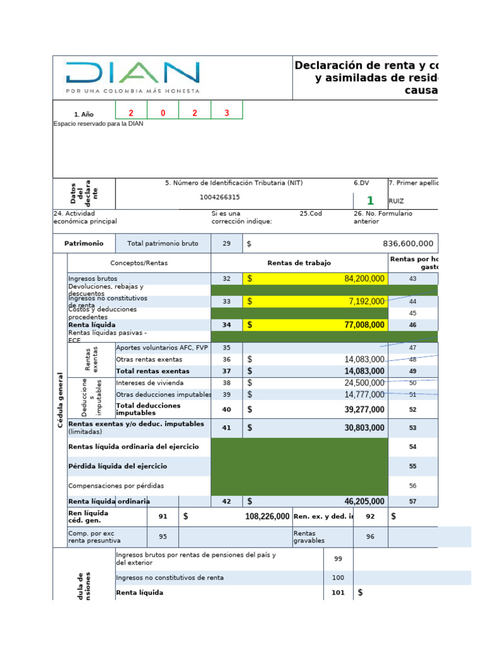Click the green DV digit 1
Screen dimensions: 484x645
tap(370, 200)
